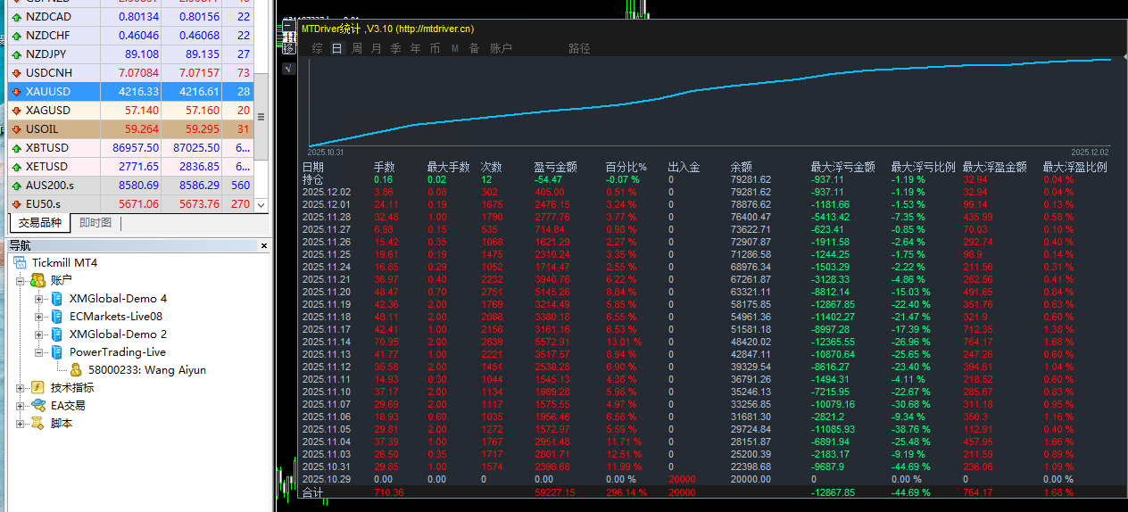Collapse the PowerTrading-Live node
This screenshot has height=512, width=1128.
[x=38, y=351]
